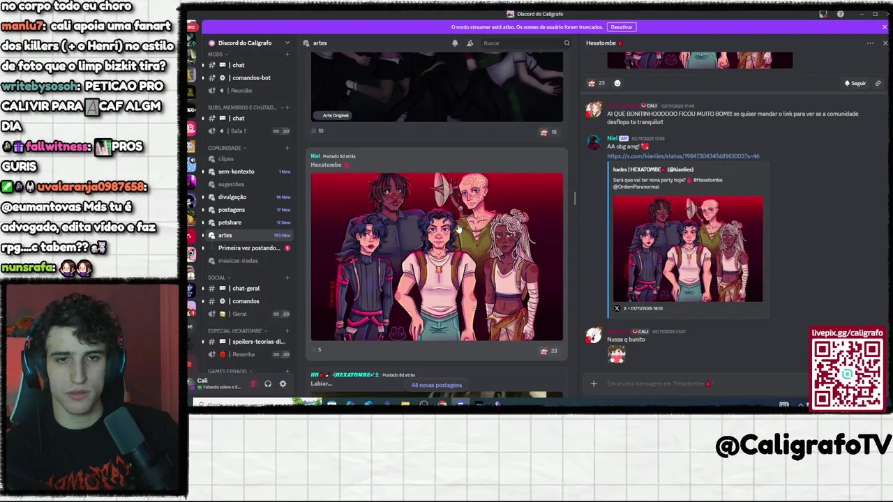
Task: Click 23 reaction on Hexatombe forum post
Action: point(548,351)
